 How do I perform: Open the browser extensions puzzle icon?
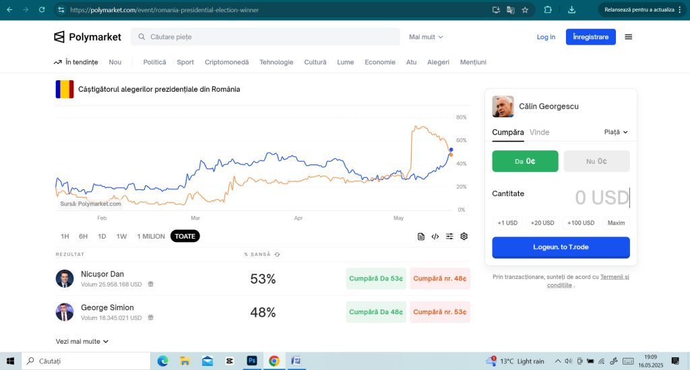pos(548,9)
